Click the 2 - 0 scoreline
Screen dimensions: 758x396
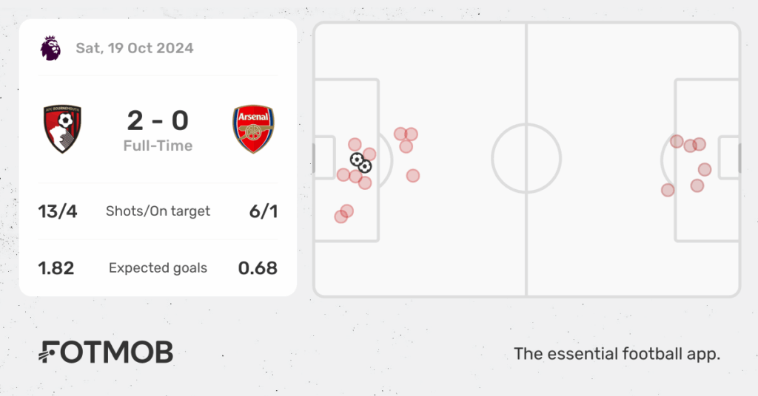[158, 120]
